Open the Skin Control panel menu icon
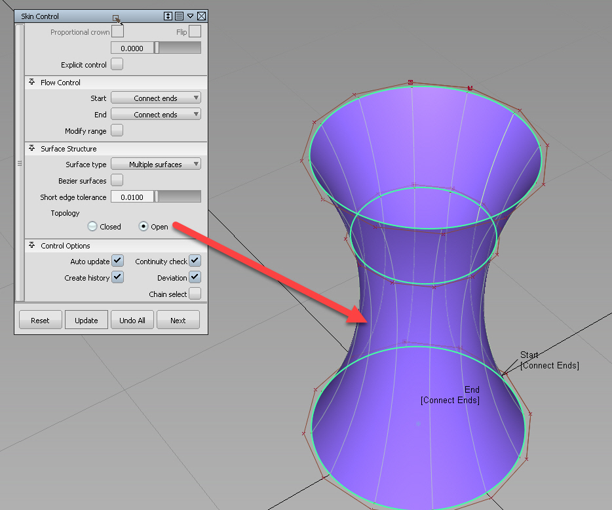Image resolution: width=612 pixels, height=510 pixels. click(180, 16)
